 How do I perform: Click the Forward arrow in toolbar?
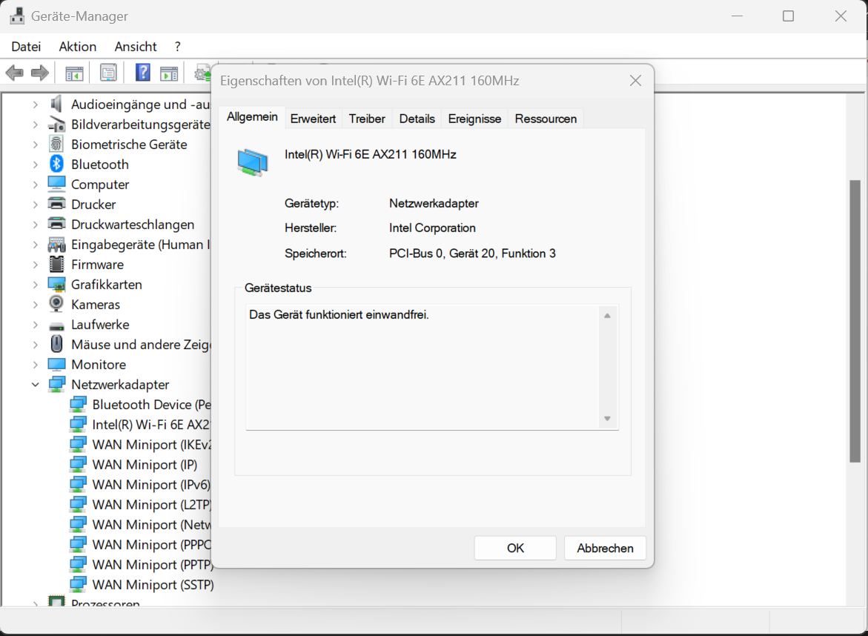(40, 73)
